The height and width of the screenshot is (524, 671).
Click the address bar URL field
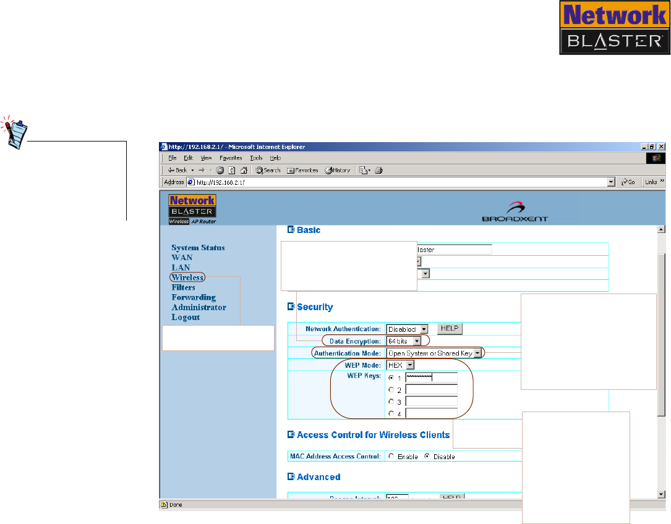click(x=397, y=182)
